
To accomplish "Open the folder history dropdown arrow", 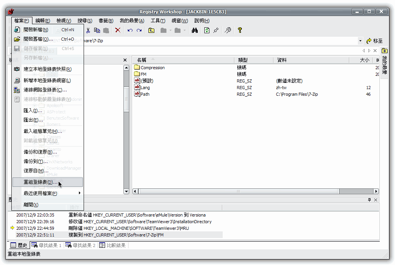I will click(x=170, y=30).
